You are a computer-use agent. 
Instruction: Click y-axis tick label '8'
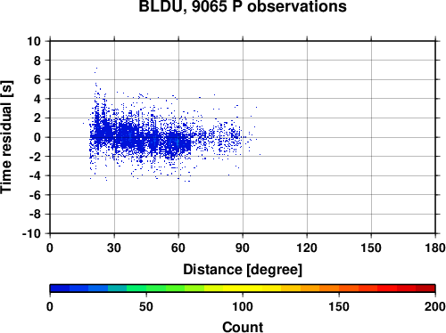click(37, 61)
